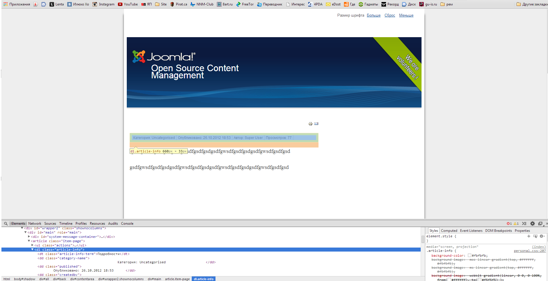The height and width of the screenshot is (281, 548).
Task: Click the #ffffff gradient from swatch
Action: 449,280
